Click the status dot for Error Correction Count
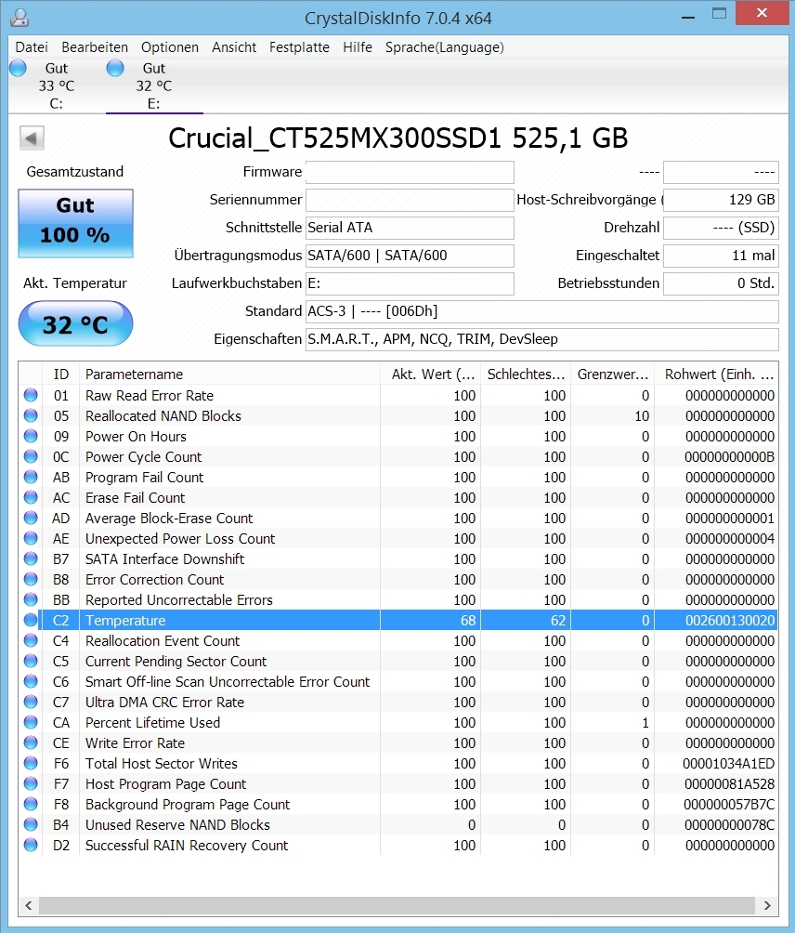The height and width of the screenshot is (933, 795). 31,579
